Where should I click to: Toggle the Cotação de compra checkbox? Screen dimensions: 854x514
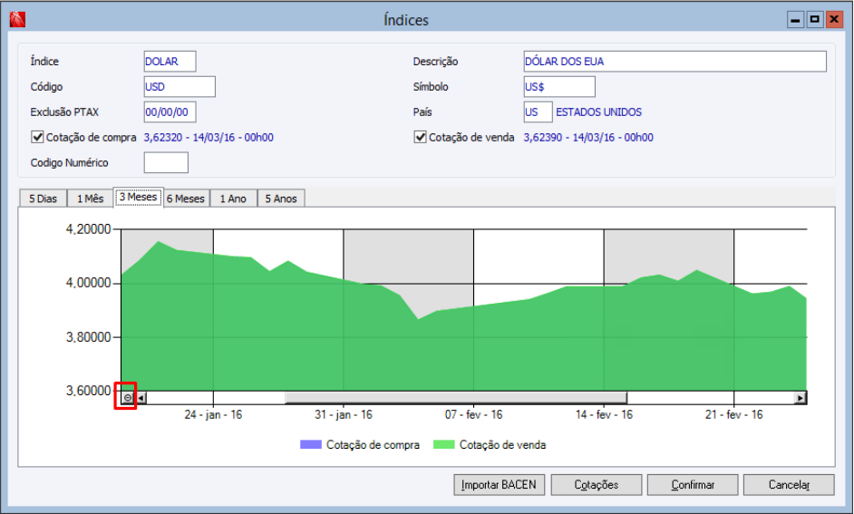pos(37,137)
